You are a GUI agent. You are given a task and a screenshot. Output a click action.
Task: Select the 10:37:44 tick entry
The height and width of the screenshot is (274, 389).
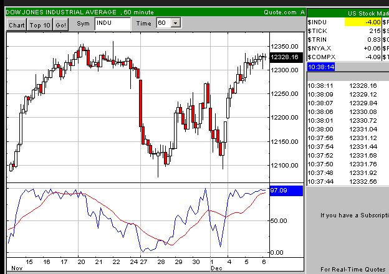coord(348,181)
